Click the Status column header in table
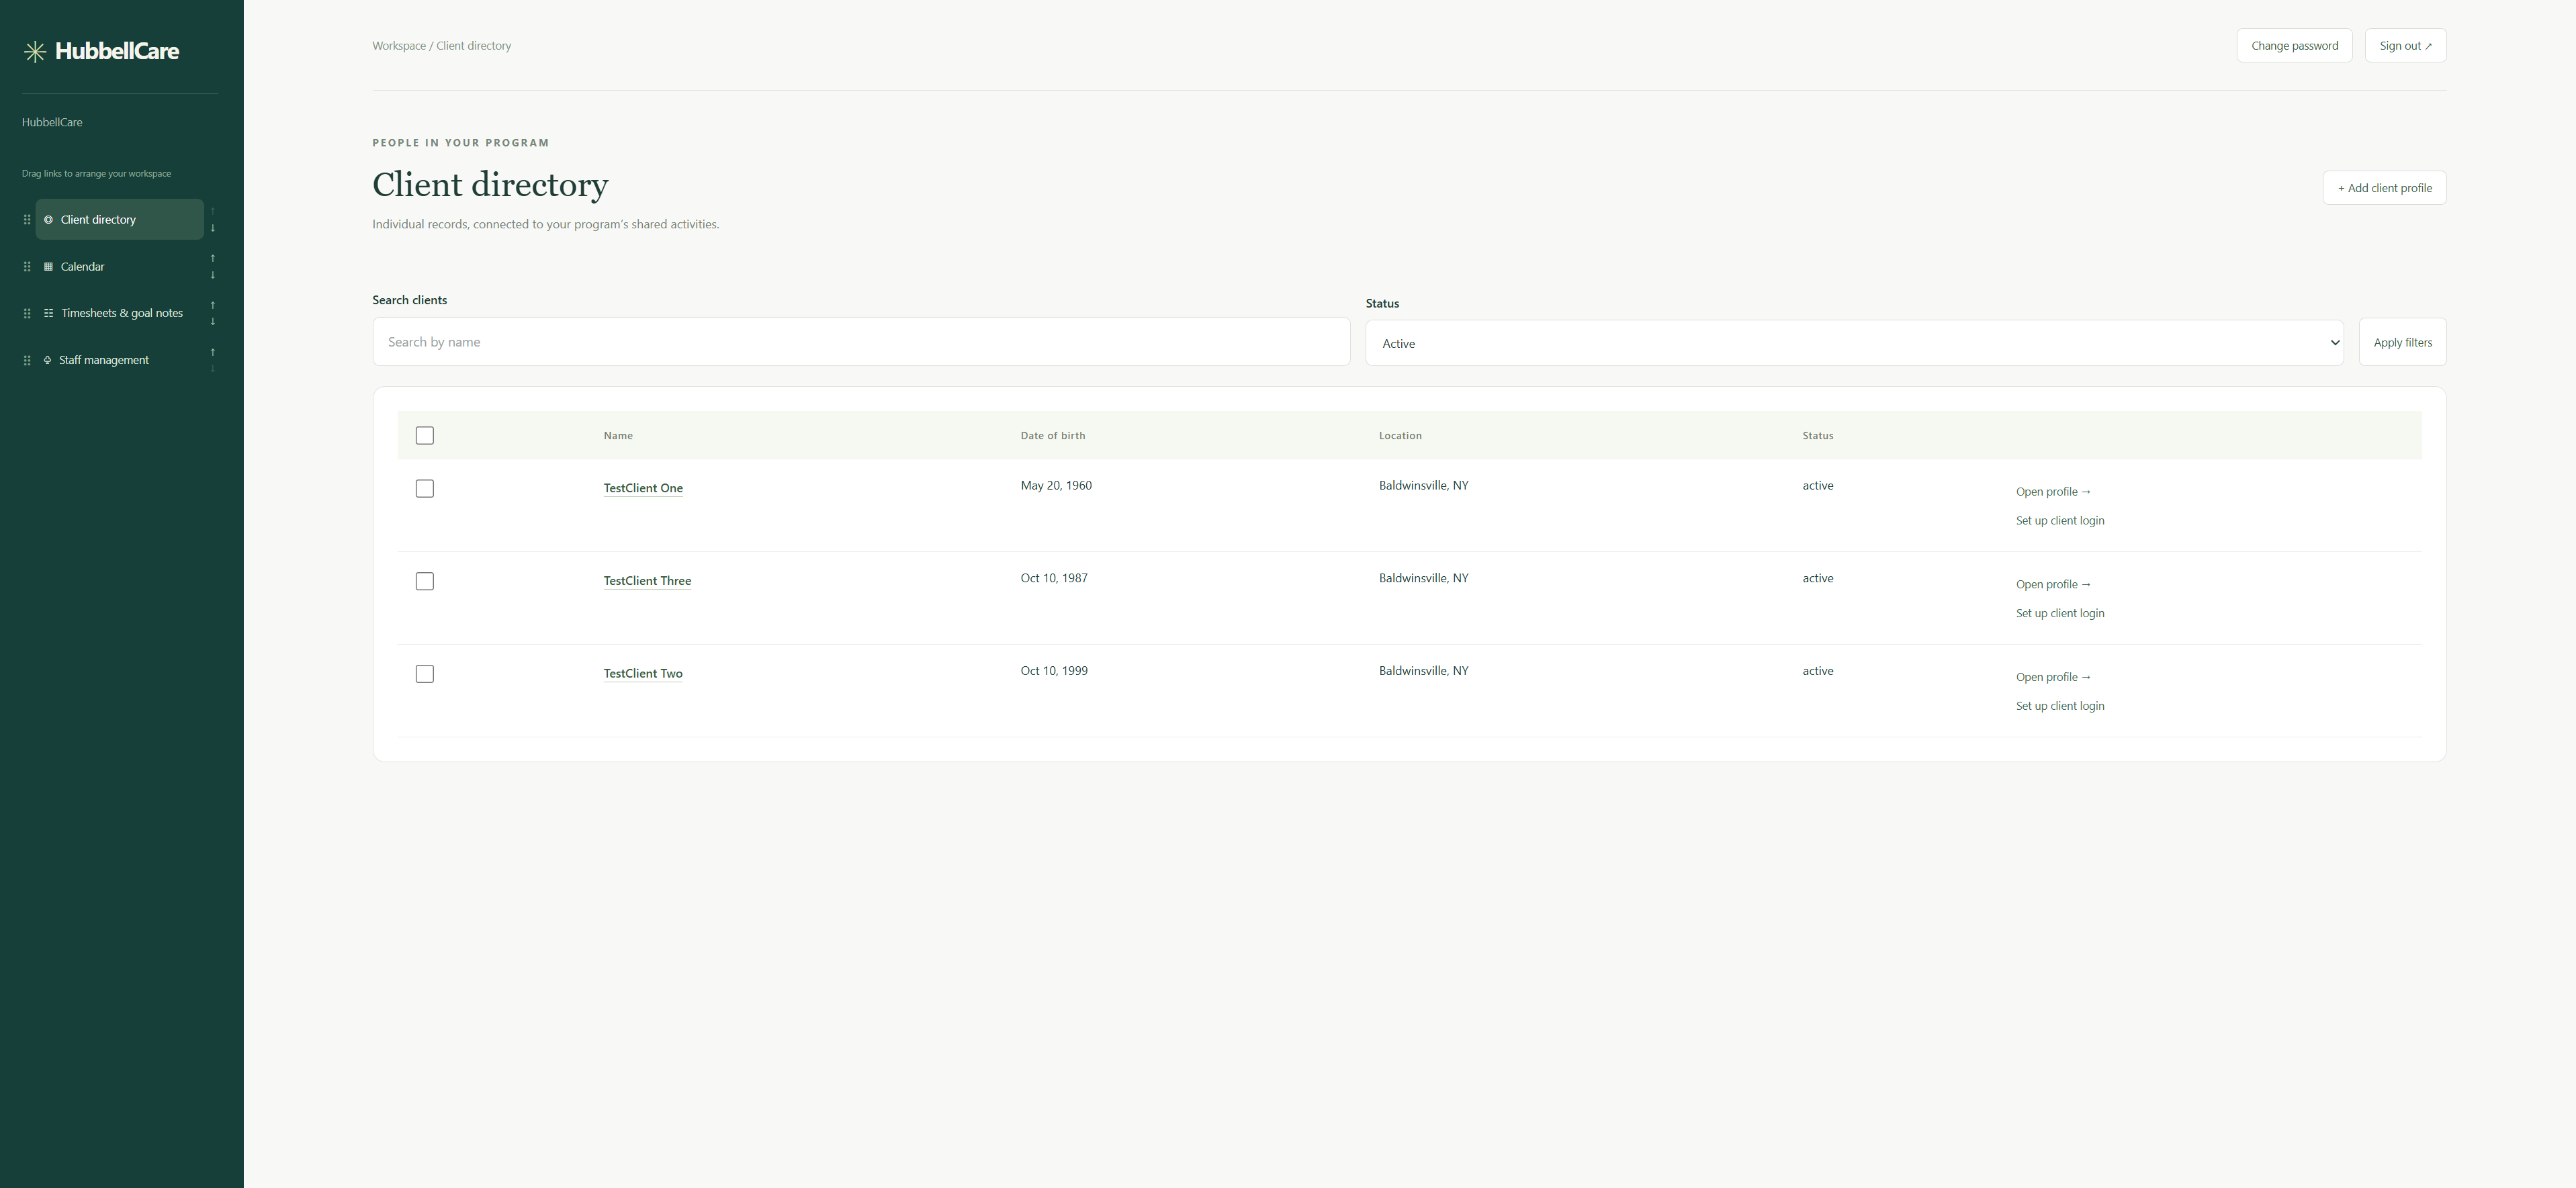The width and height of the screenshot is (2576, 1188). point(1818,436)
